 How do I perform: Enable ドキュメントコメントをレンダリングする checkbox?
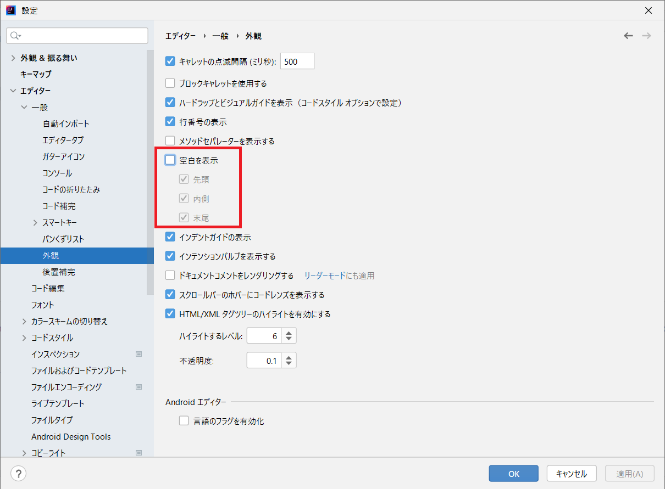170,276
